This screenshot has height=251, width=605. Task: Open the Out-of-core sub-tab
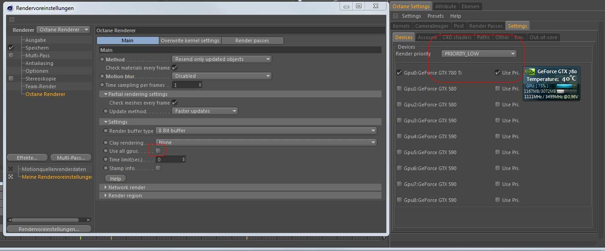coord(543,37)
